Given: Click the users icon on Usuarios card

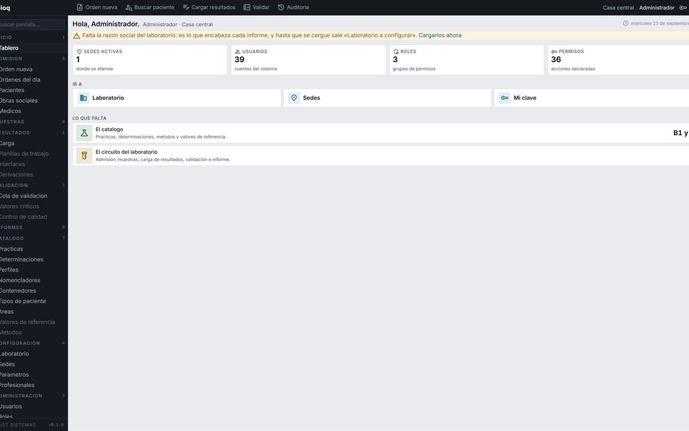Looking at the screenshot, I should (238, 52).
